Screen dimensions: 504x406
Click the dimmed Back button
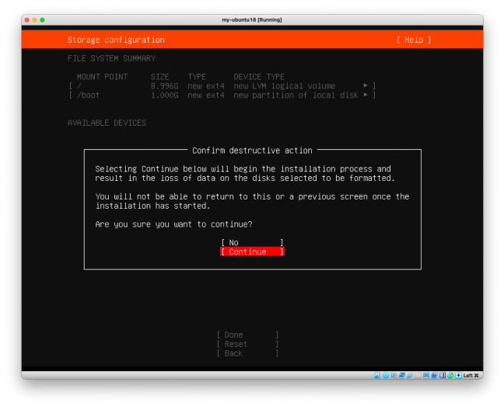[x=247, y=353]
